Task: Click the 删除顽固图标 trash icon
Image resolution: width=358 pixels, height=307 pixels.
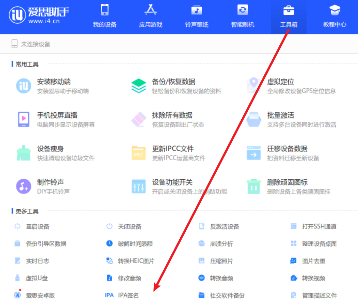Action: pyautogui.click(x=254, y=186)
